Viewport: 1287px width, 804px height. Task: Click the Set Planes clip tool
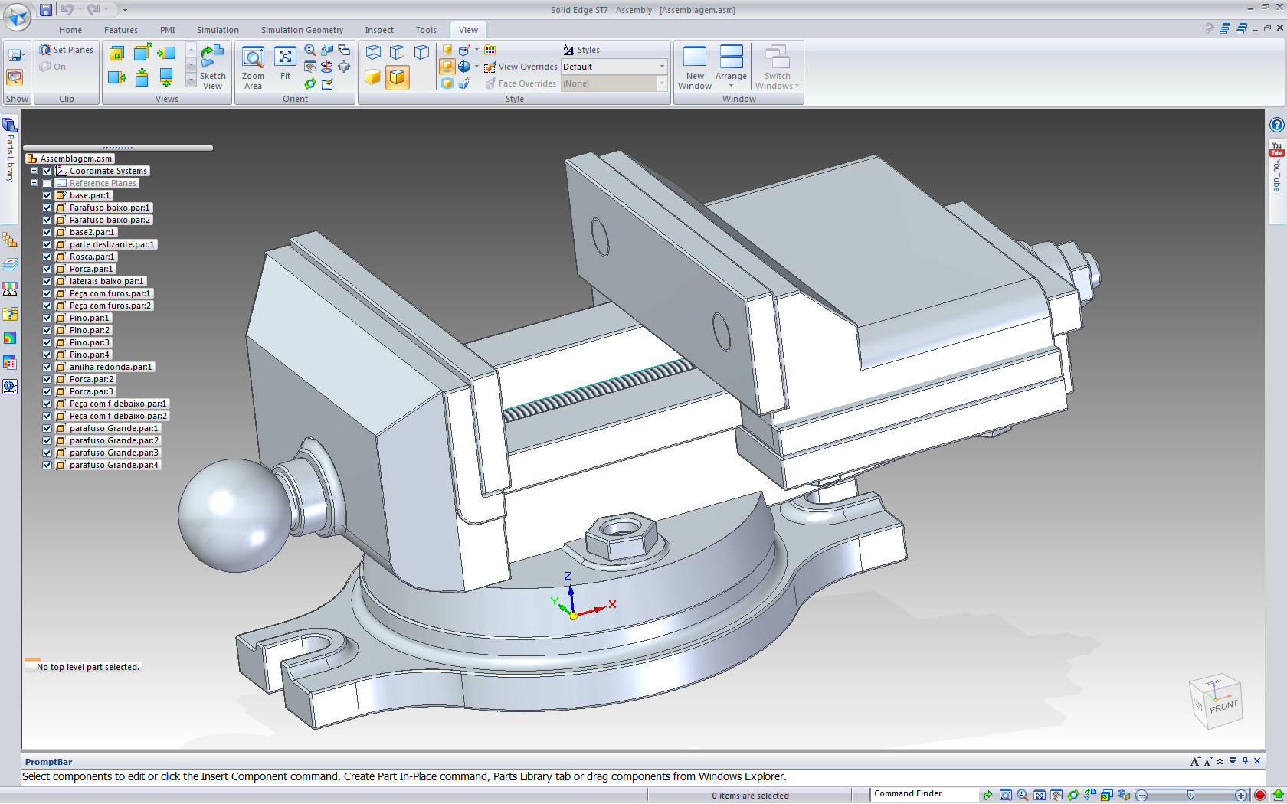pyautogui.click(x=67, y=50)
